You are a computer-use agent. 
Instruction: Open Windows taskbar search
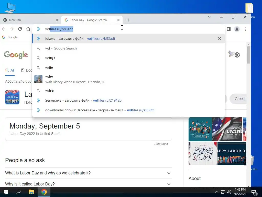[x=18, y=192]
